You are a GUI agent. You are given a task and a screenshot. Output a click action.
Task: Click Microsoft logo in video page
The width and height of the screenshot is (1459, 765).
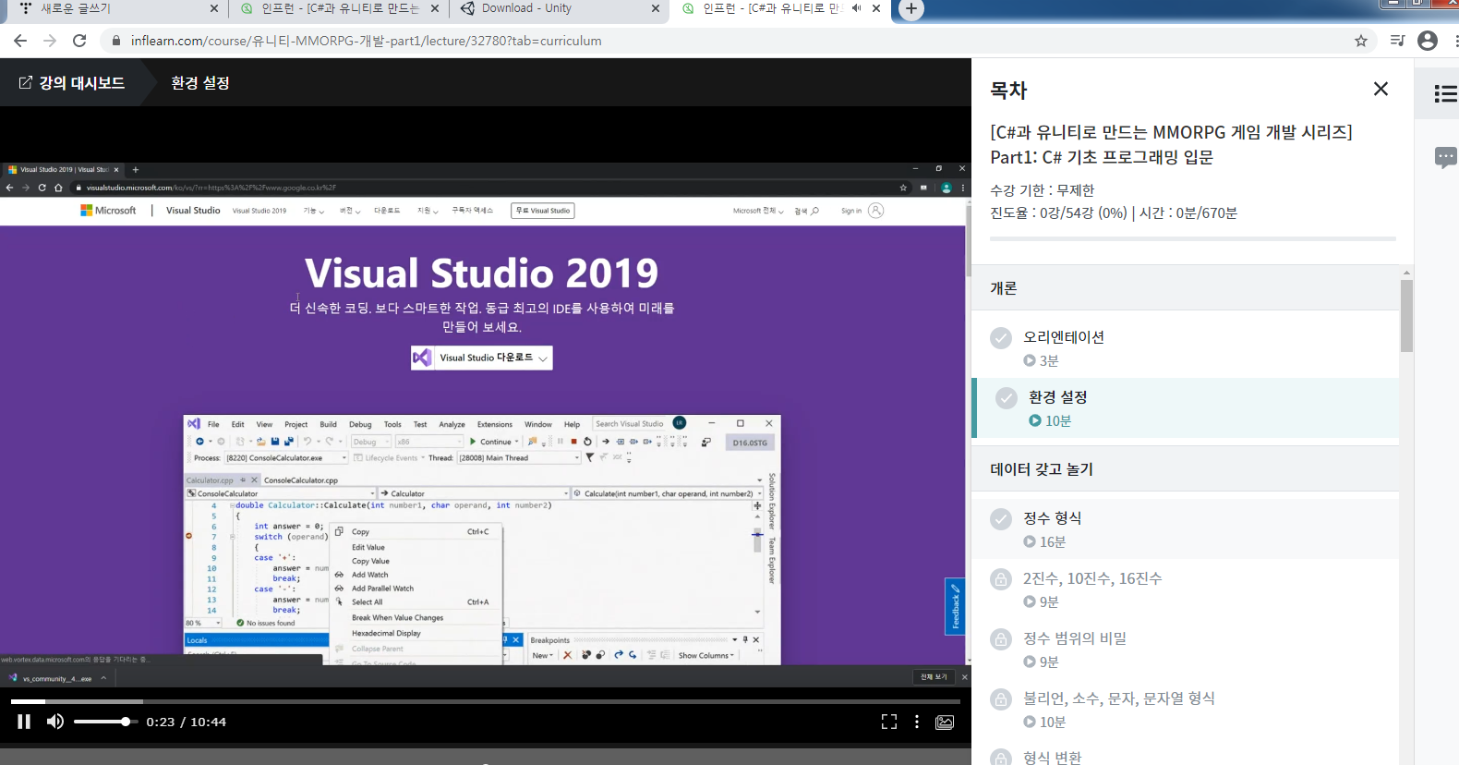click(x=109, y=211)
